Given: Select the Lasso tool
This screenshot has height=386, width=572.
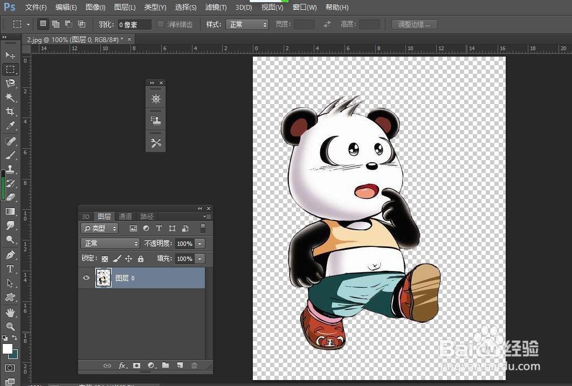Looking at the screenshot, I should [10, 83].
